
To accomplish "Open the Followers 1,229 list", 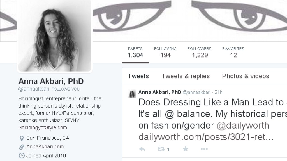I will coord(200,52).
